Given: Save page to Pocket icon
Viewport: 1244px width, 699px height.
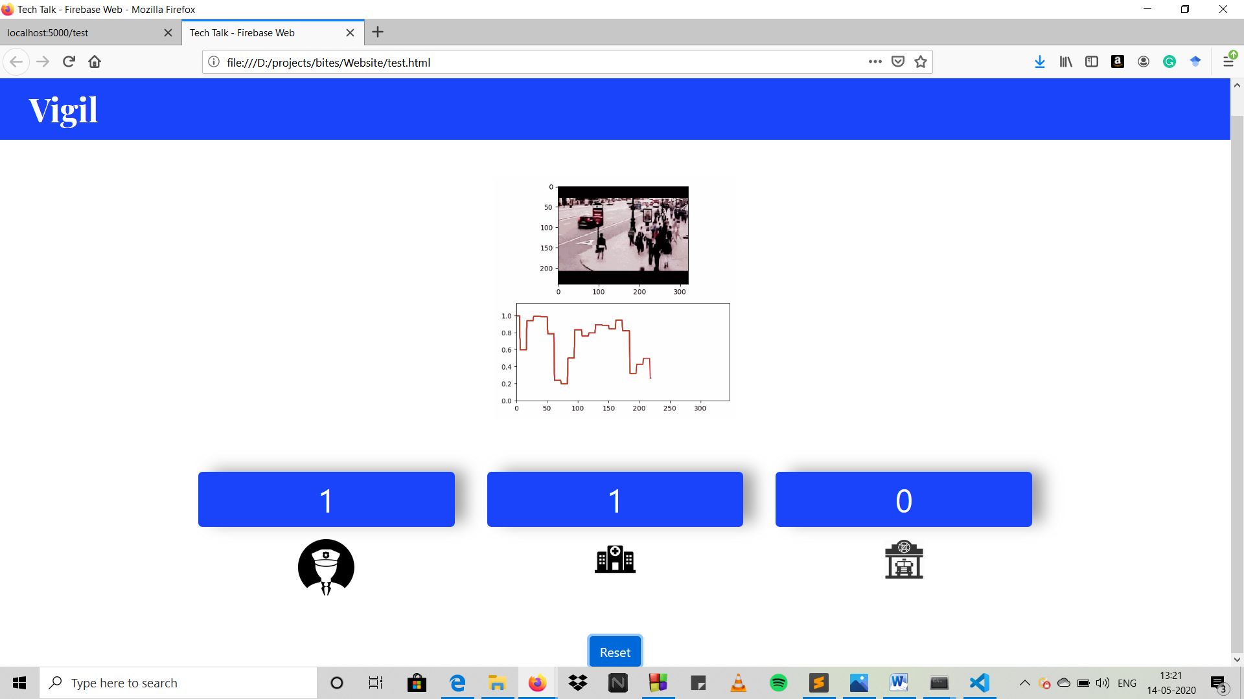Looking at the screenshot, I should [898, 62].
